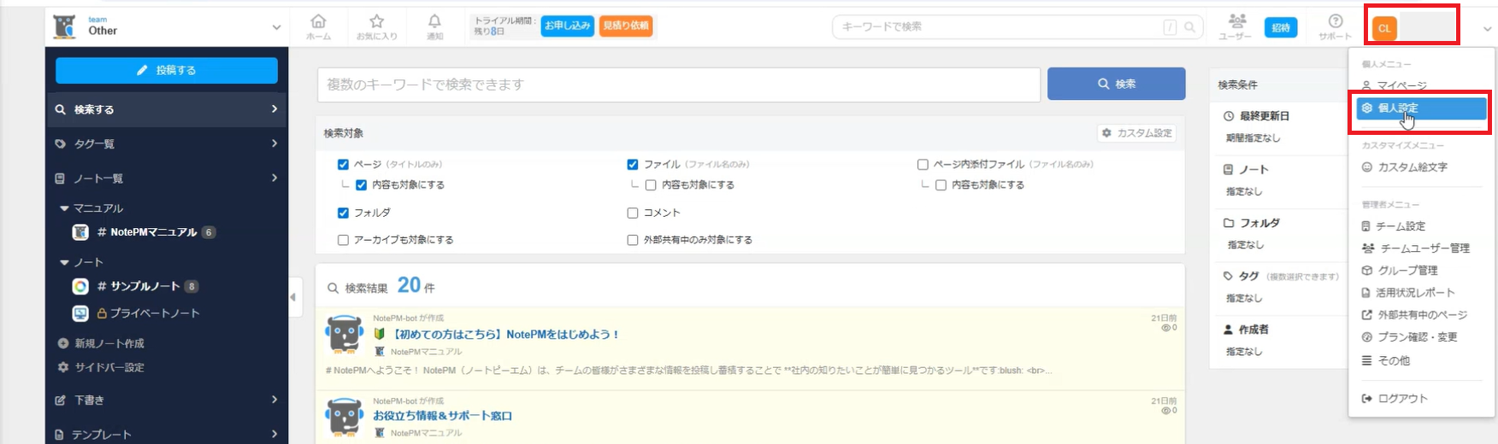This screenshot has height=444, width=1498.
Task: Open the team switcher dropdown arrow
Action: 276,27
